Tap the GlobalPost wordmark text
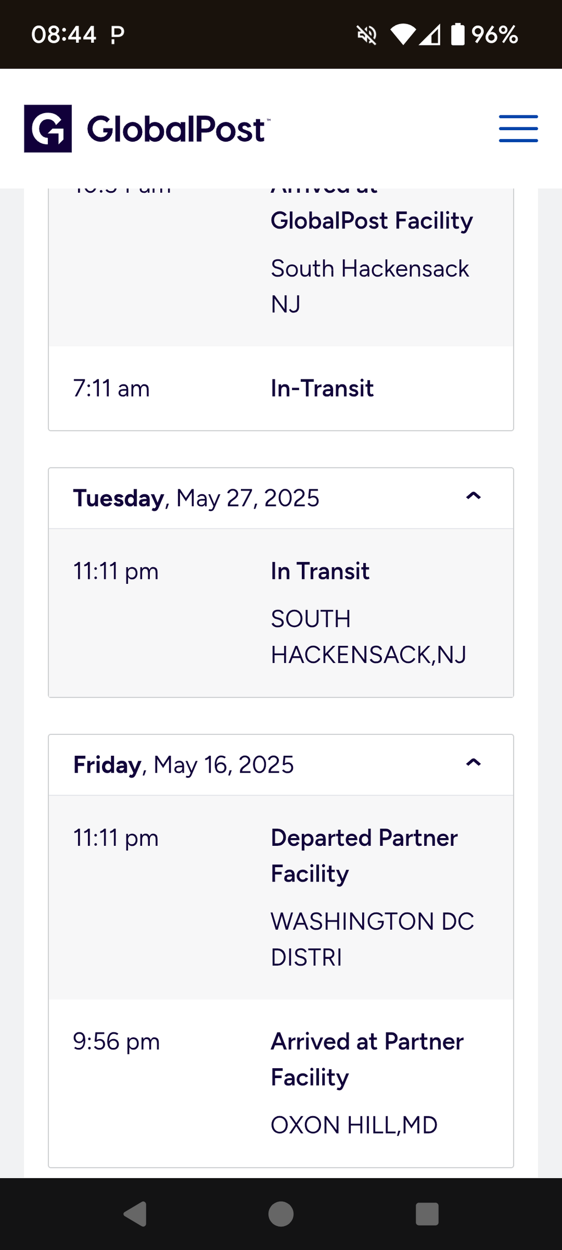 pos(178,129)
